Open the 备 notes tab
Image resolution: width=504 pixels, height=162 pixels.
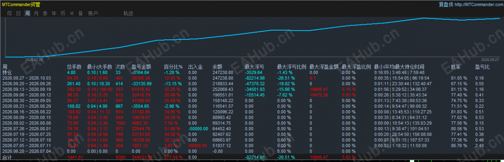click(x=81, y=13)
